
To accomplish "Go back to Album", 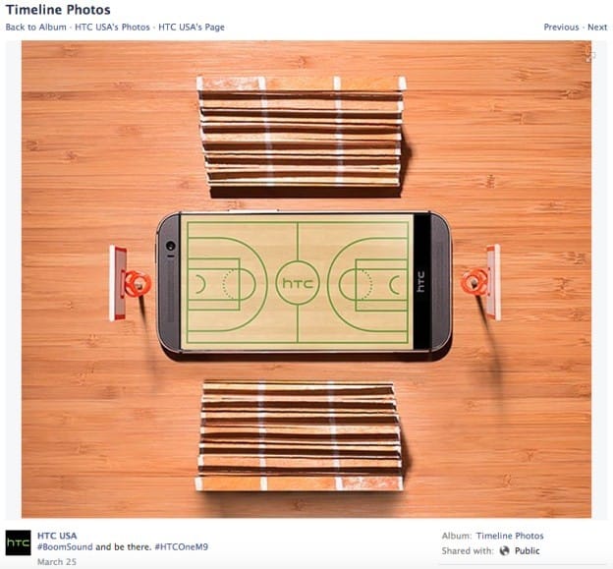I will click(36, 27).
